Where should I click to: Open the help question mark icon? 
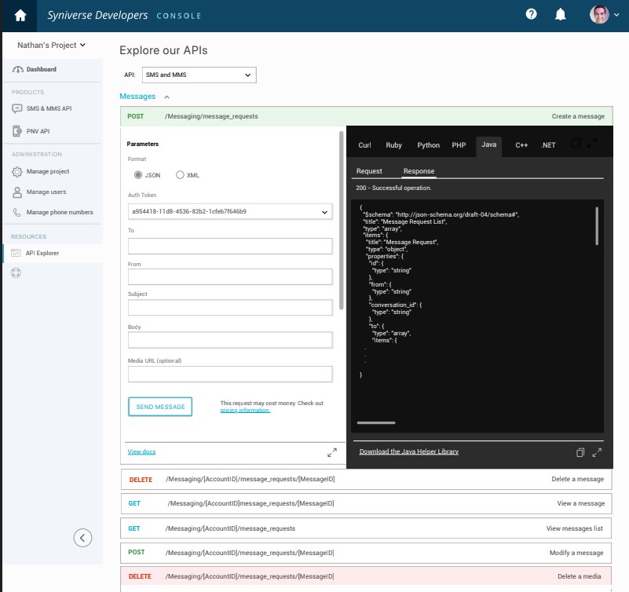[532, 15]
